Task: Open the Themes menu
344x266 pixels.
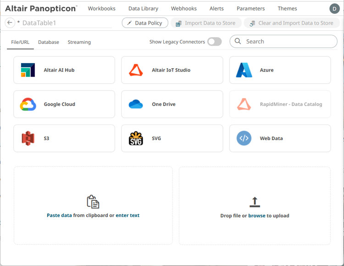Action: pyautogui.click(x=287, y=9)
